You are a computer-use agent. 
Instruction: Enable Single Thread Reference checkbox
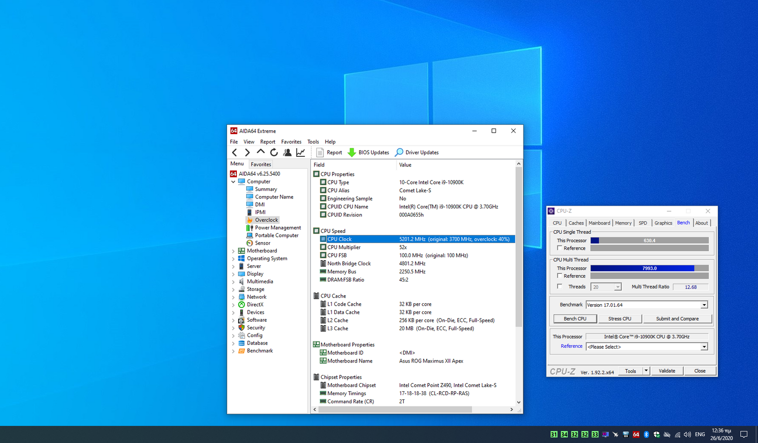[559, 248]
